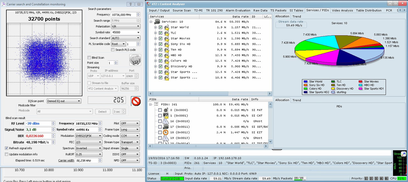Click the Star World service lock icon
Screen dimensions: 408x182
(x=166, y=27)
